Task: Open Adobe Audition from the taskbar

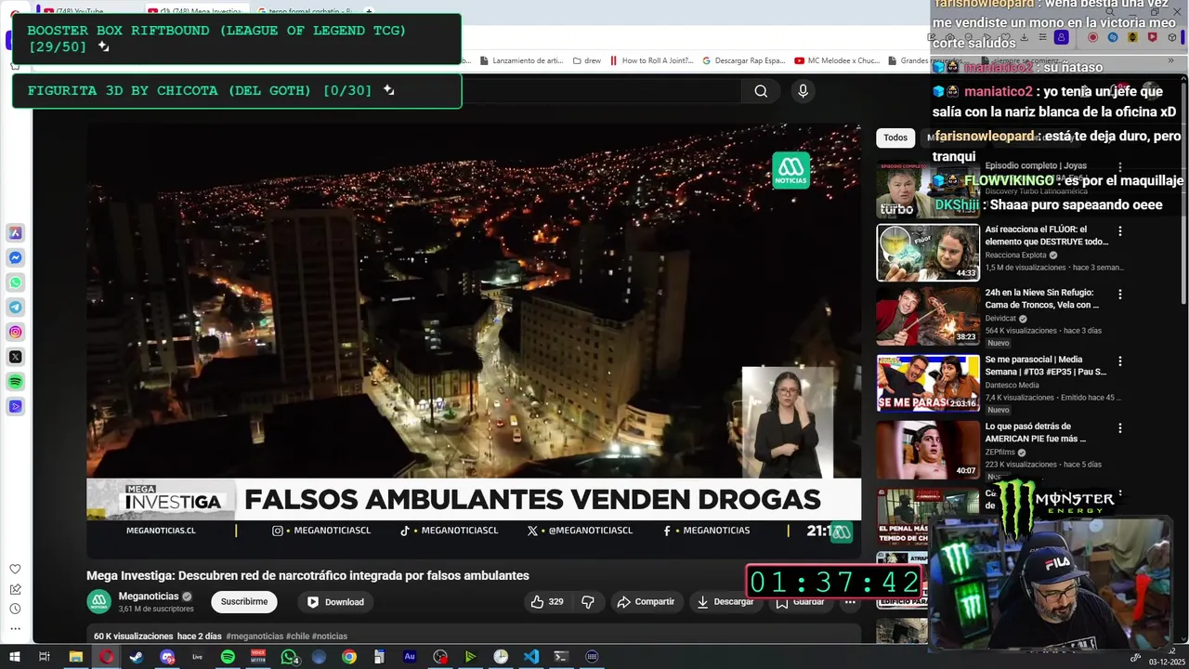Action: click(410, 657)
